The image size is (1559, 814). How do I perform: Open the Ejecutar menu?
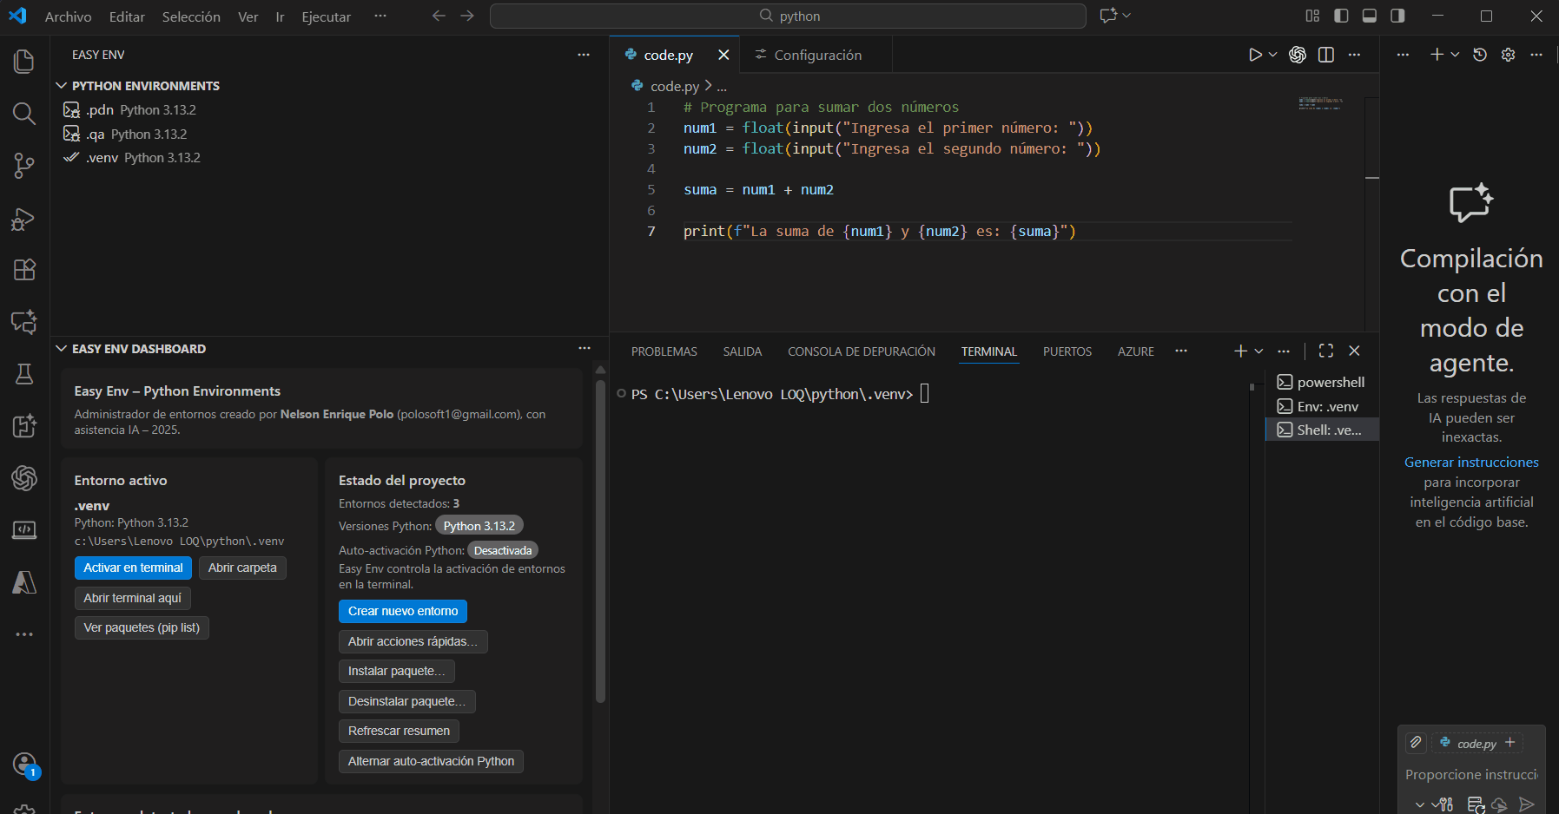coord(326,16)
